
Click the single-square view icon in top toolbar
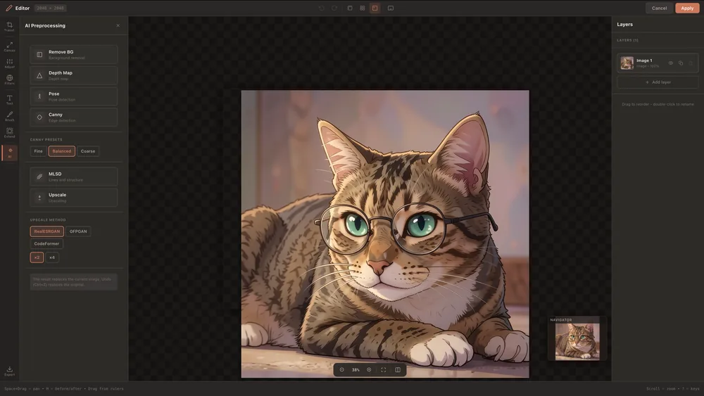click(x=350, y=8)
